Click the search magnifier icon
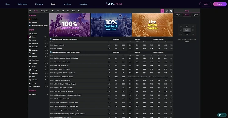Screen dimensions: 228x118 171,11
